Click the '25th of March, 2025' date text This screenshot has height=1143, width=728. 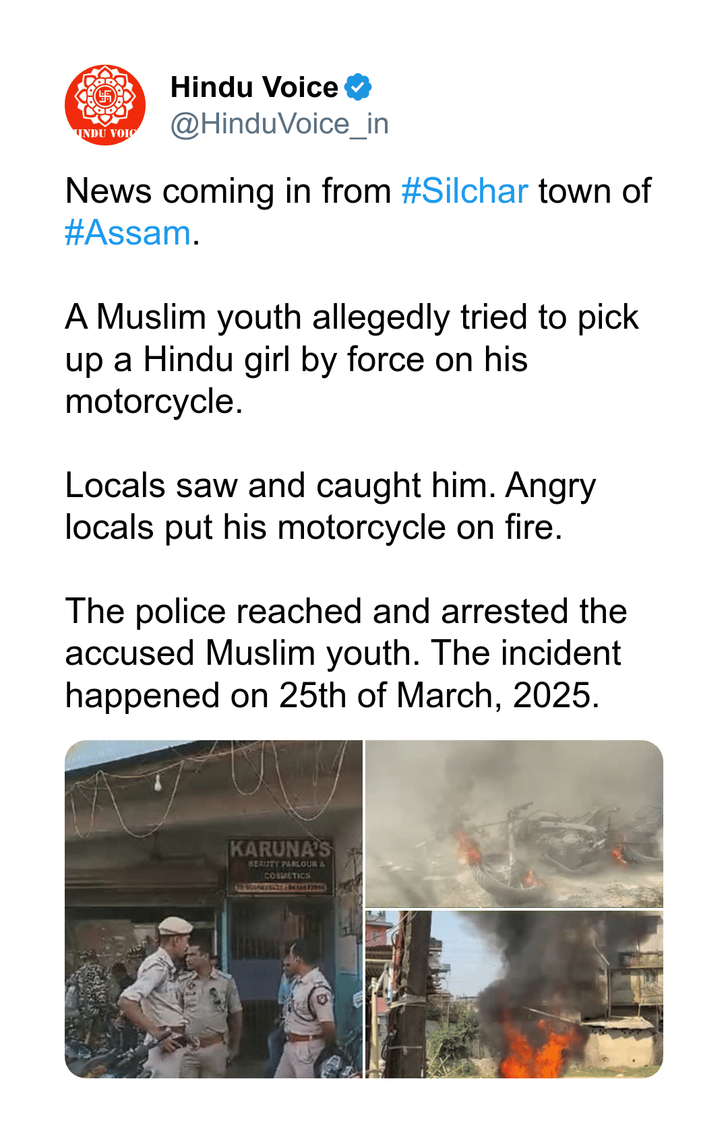pyautogui.click(x=439, y=696)
